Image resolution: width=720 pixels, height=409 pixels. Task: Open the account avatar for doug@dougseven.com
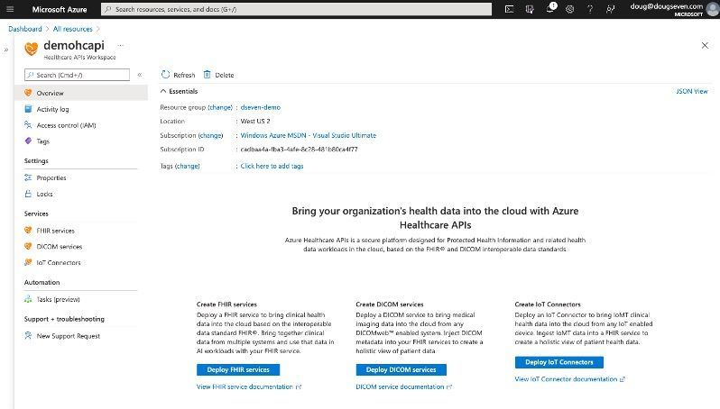pos(713,9)
